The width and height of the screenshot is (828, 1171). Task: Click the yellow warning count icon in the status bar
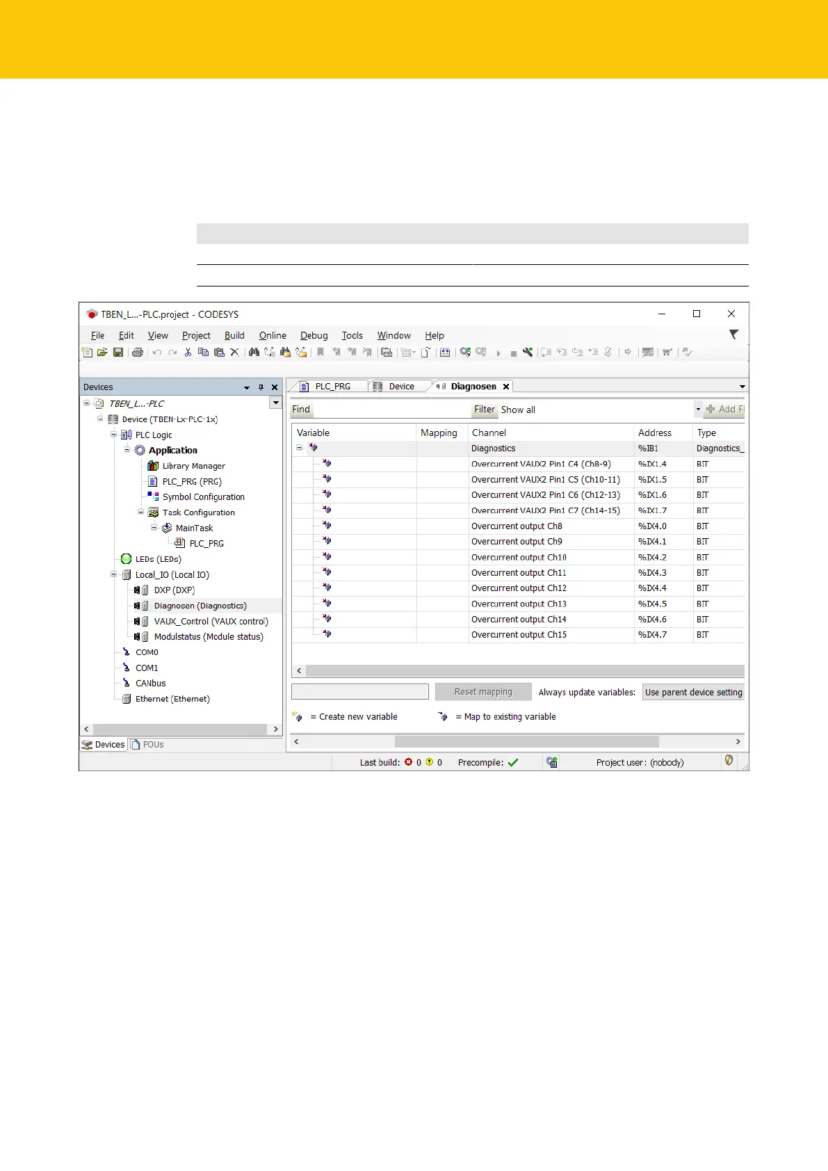(x=430, y=762)
